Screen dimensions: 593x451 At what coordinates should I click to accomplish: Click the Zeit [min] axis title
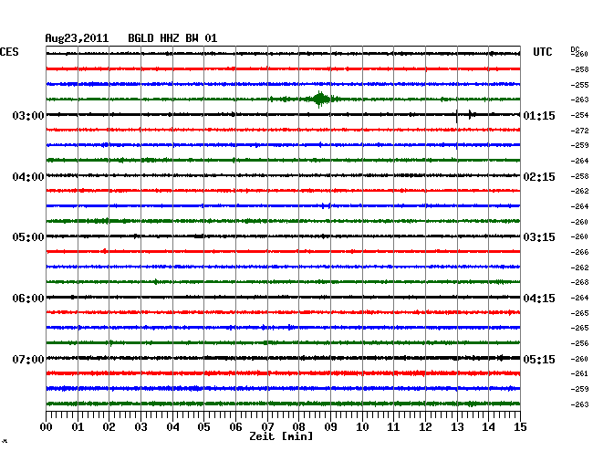[281, 436]
